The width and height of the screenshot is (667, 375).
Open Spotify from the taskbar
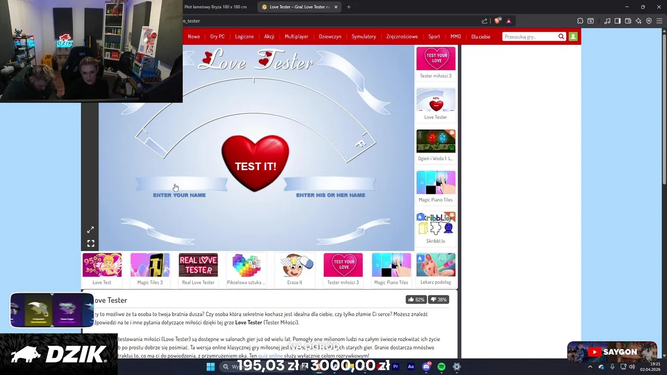[441, 367]
